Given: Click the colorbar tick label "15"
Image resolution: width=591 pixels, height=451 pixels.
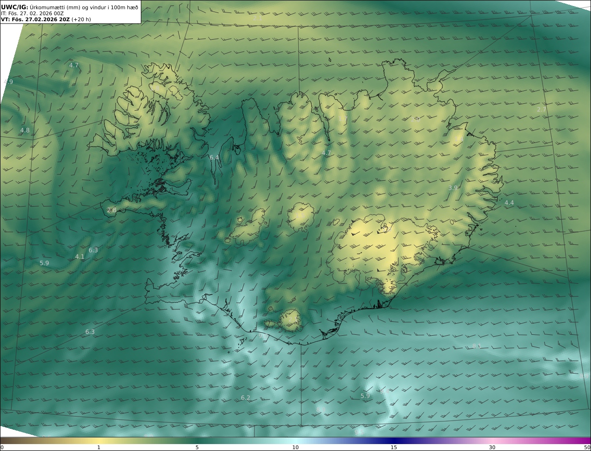Looking at the screenshot, I should coord(394,447).
